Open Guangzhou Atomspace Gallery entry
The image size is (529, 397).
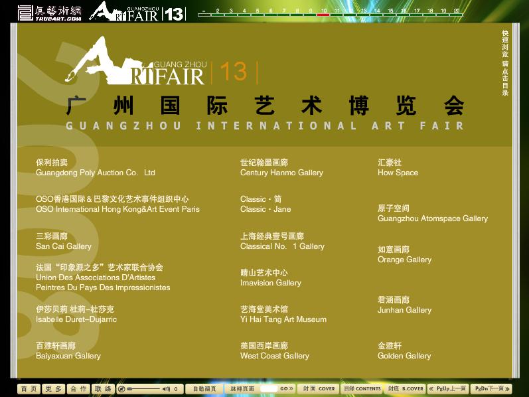[433, 213]
